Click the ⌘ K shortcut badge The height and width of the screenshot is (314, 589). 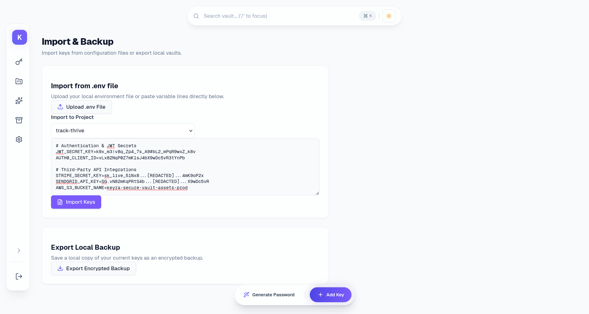point(367,16)
